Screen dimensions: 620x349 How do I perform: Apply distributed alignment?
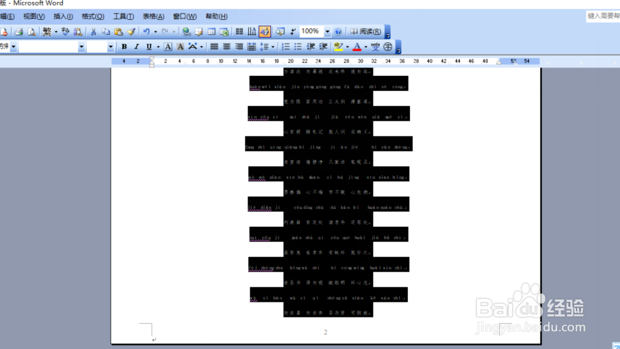point(251,46)
